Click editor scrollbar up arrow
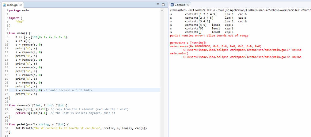Image resolution: width=311 pixels, height=137 pixels. tap(162, 10)
